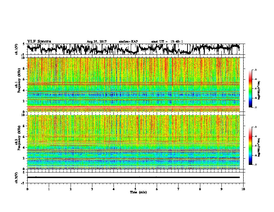Viewport: 274px width, 212px height.
Task: Click time axis tick label "10"
Action: point(243,189)
